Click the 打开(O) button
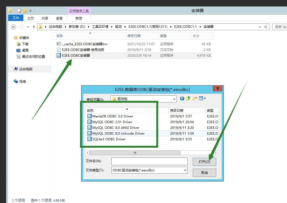Screen dimensions: 287x203 pyautogui.click(x=204, y=162)
